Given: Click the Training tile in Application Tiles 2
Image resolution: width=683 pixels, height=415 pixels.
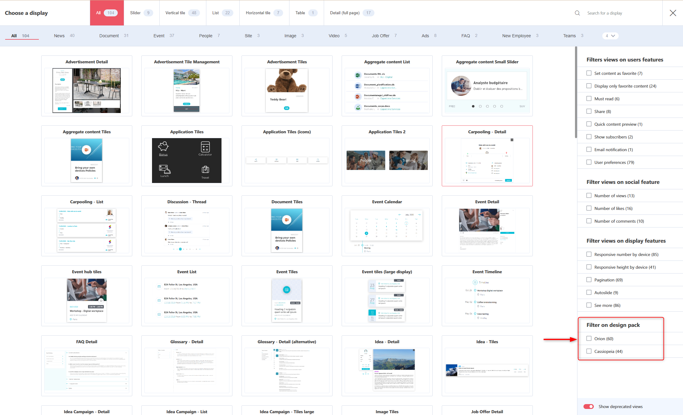Looking at the screenshot, I should coord(408,160).
